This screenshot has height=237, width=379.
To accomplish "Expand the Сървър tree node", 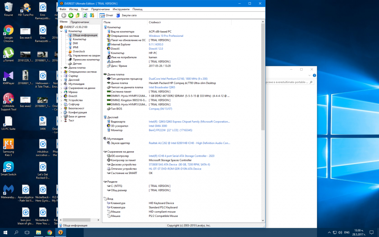I will (x=61, y=76).
